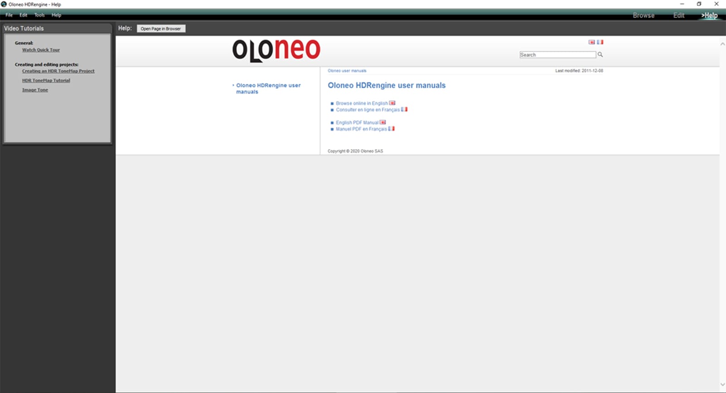
Task: Click the Copyright © 2020 Oloneo SAS text
Action: (355, 151)
